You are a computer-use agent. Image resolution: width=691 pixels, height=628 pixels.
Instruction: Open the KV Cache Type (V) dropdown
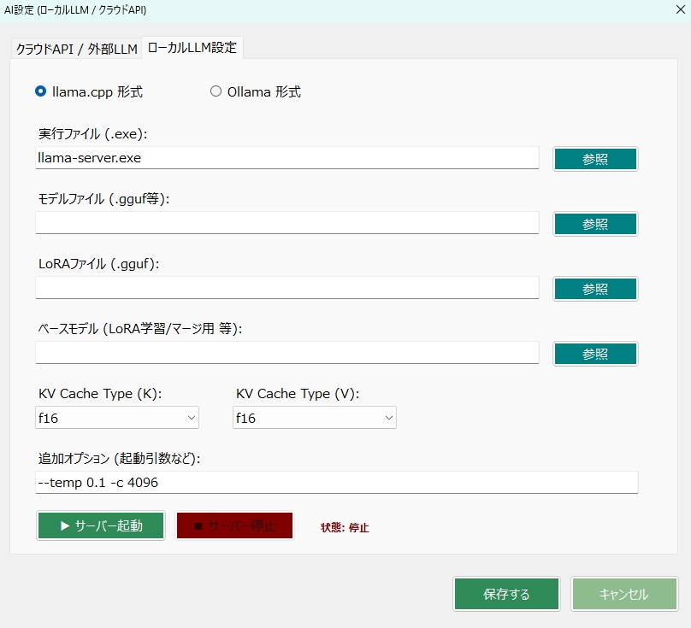314,418
